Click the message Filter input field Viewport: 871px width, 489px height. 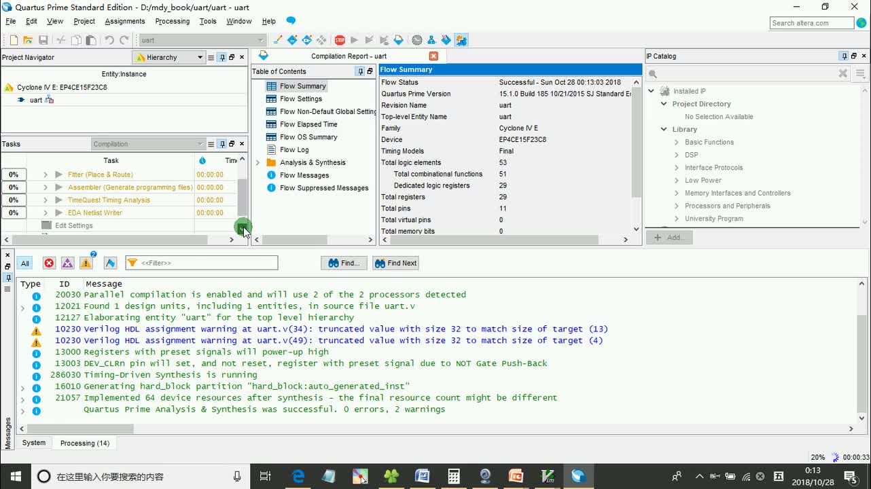(202, 263)
